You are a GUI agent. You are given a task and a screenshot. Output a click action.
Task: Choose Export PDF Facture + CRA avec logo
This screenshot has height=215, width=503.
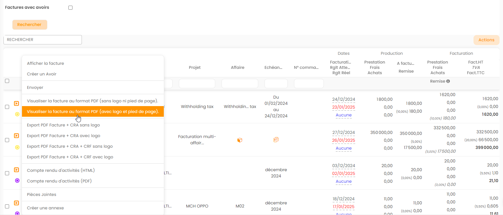pyautogui.click(x=64, y=136)
